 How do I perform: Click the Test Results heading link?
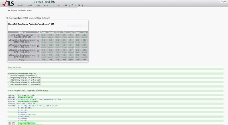pos(14,18)
